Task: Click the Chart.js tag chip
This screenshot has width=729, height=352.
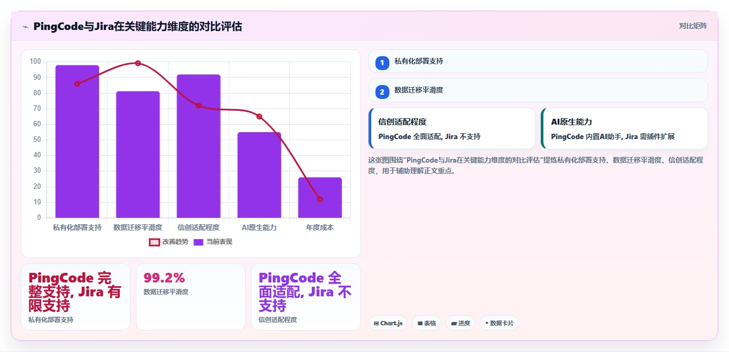Action: [388, 323]
